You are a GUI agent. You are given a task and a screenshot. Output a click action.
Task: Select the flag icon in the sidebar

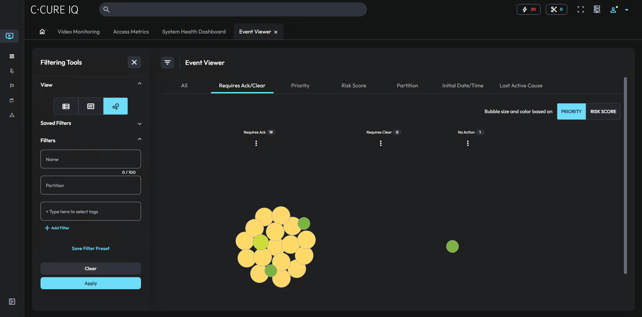[12, 86]
